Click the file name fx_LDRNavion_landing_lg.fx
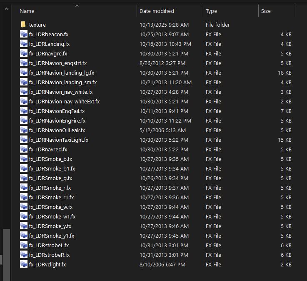 pos(62,73)
